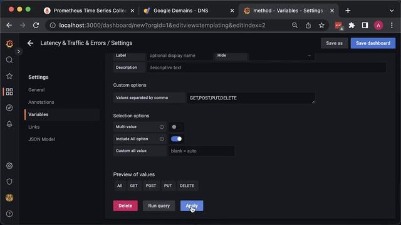Click the Label optional display name field
The image size is (401, 225).
click(180, 56)
